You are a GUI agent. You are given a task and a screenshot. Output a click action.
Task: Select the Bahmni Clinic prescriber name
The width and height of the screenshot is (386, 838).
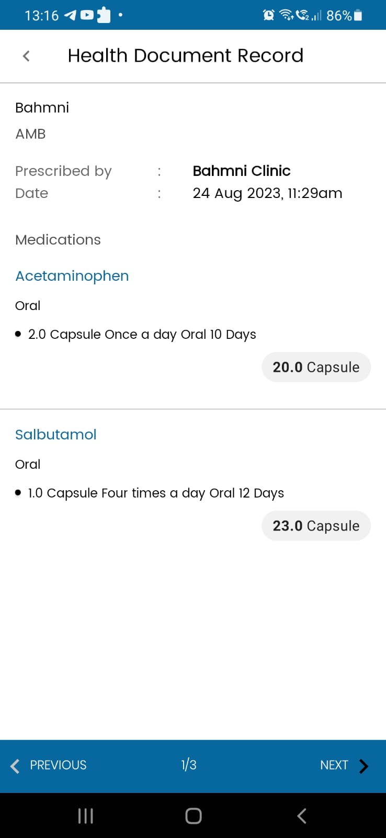pyautogui.click(x=242, y=171)
